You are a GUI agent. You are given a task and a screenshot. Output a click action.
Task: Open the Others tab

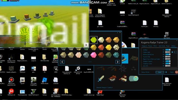pyautogui.click(x=173, y=46)
